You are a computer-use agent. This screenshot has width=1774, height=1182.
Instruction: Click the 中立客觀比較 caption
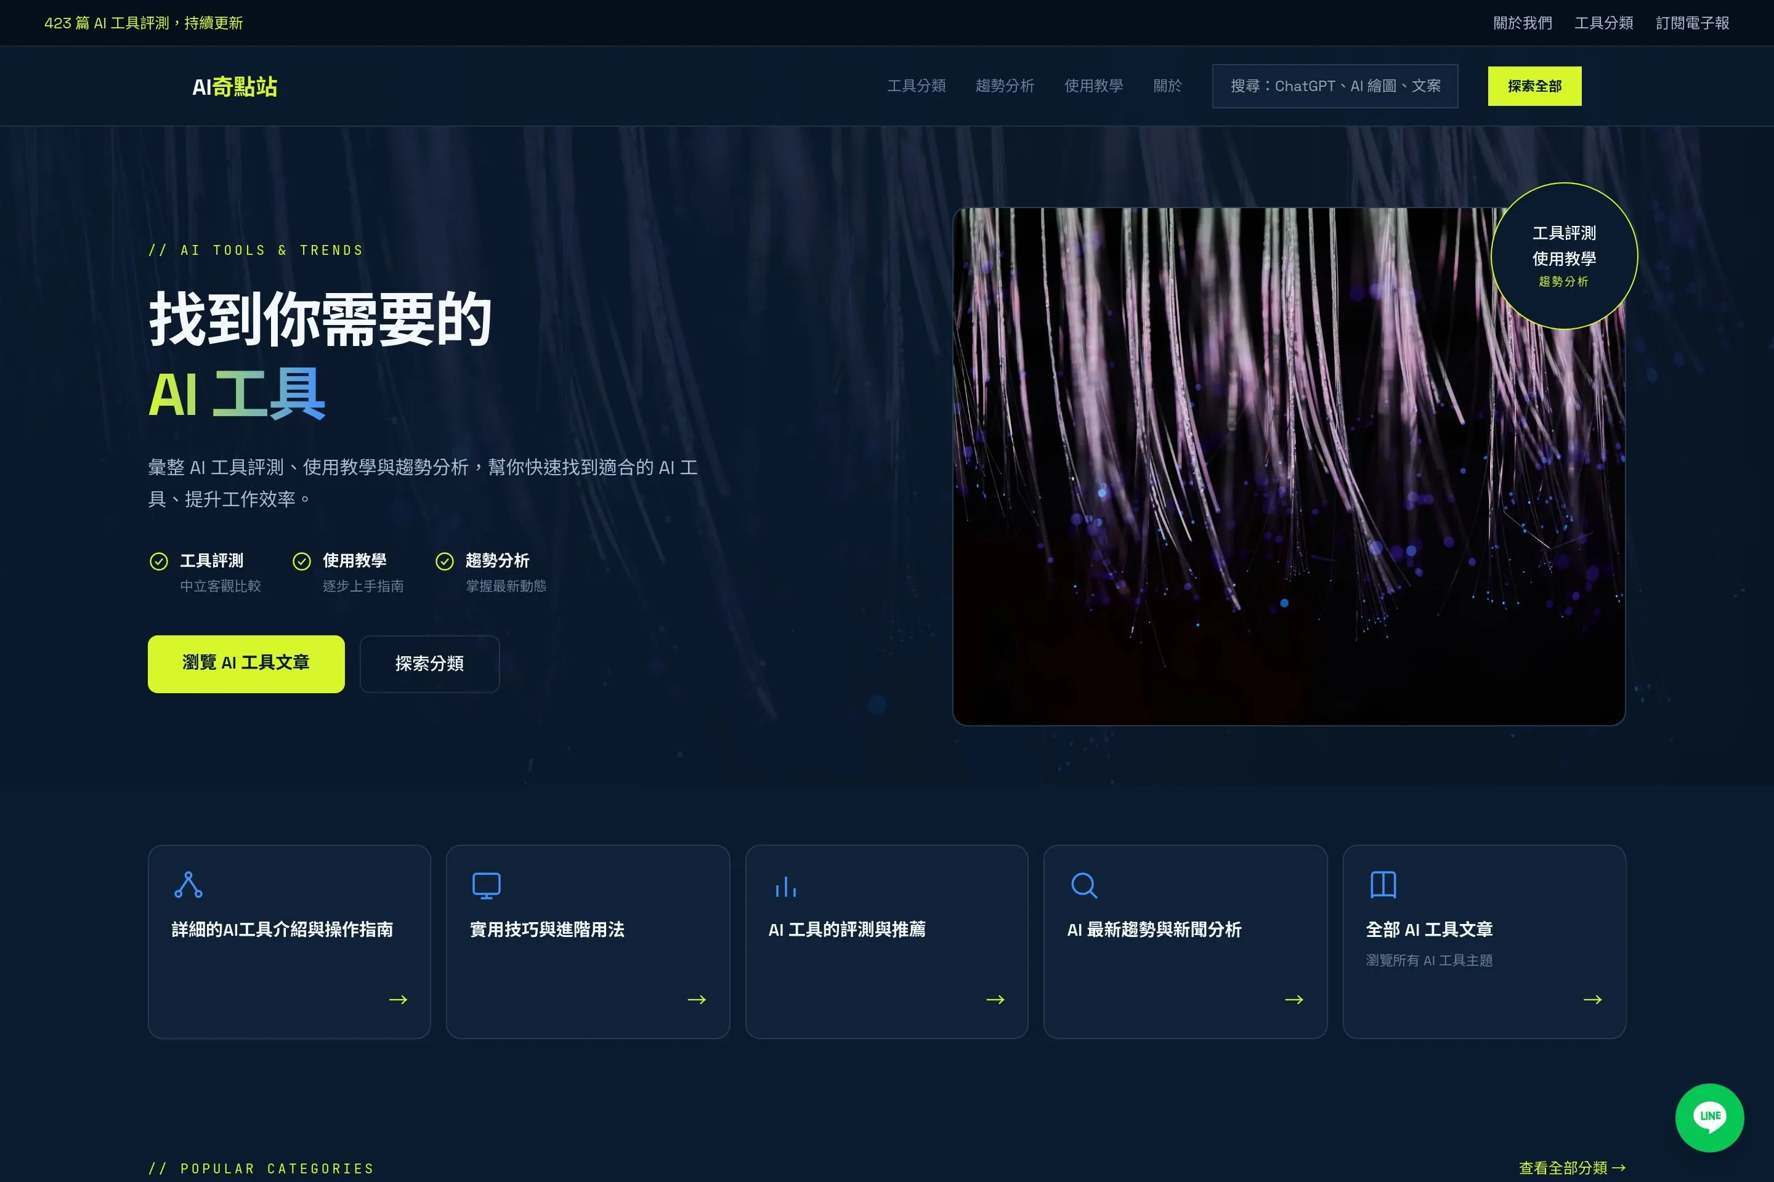221,585
